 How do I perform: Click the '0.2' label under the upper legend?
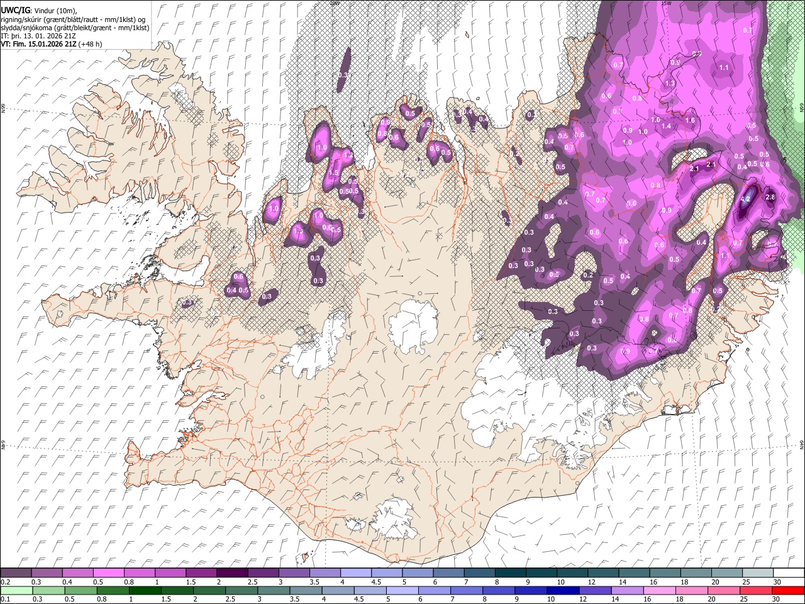(x=5, y=582)
